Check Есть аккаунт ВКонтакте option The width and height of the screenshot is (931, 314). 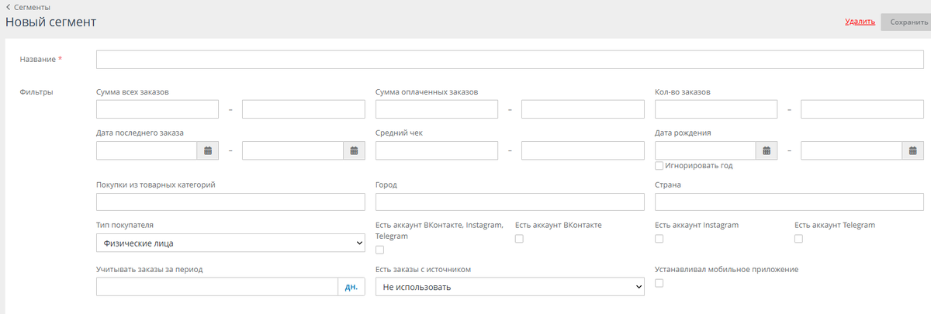pyautogui.click(x=519, y=239)
